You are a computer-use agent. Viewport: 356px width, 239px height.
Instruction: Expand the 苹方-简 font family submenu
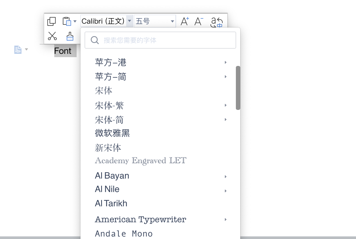(225, 76)
